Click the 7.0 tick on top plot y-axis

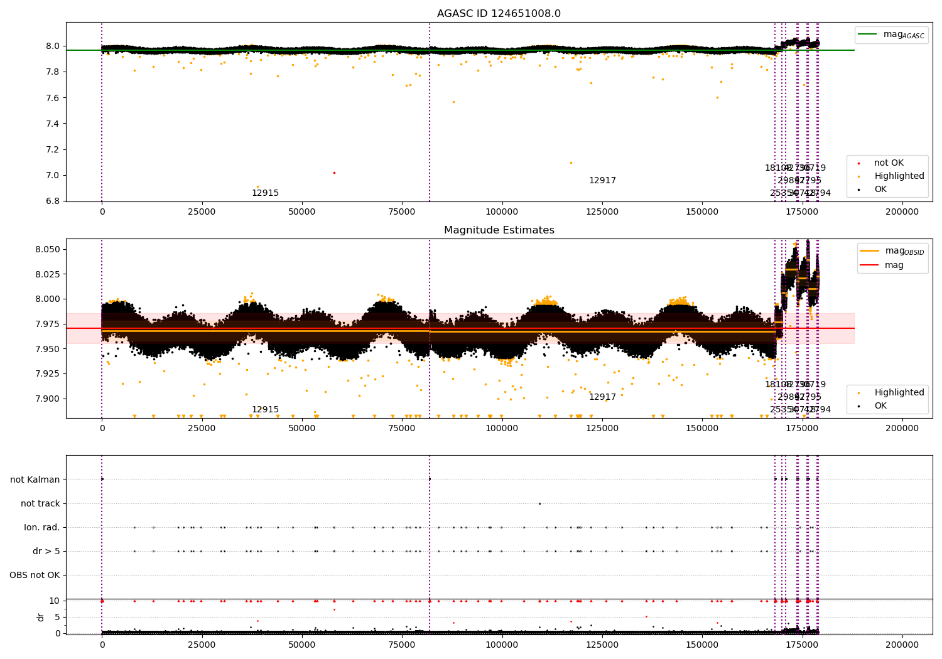click(x=53, y=176)
